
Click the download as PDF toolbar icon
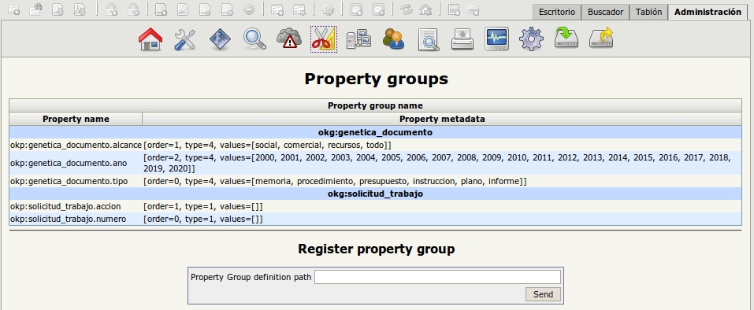[x=80, y=9]
